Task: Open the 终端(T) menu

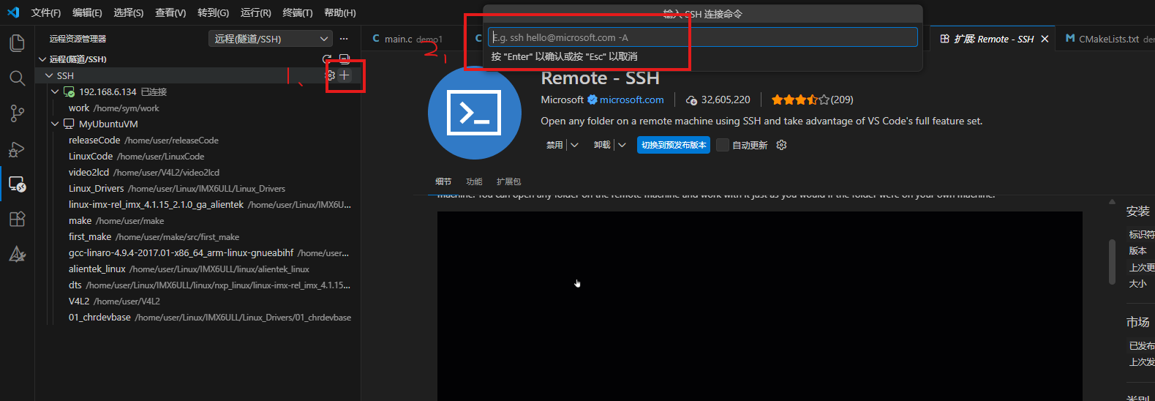Action: [298, 12]
